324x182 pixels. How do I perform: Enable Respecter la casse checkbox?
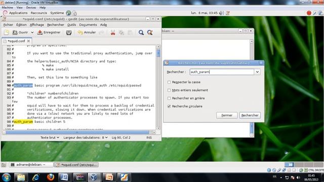[169, 82]
